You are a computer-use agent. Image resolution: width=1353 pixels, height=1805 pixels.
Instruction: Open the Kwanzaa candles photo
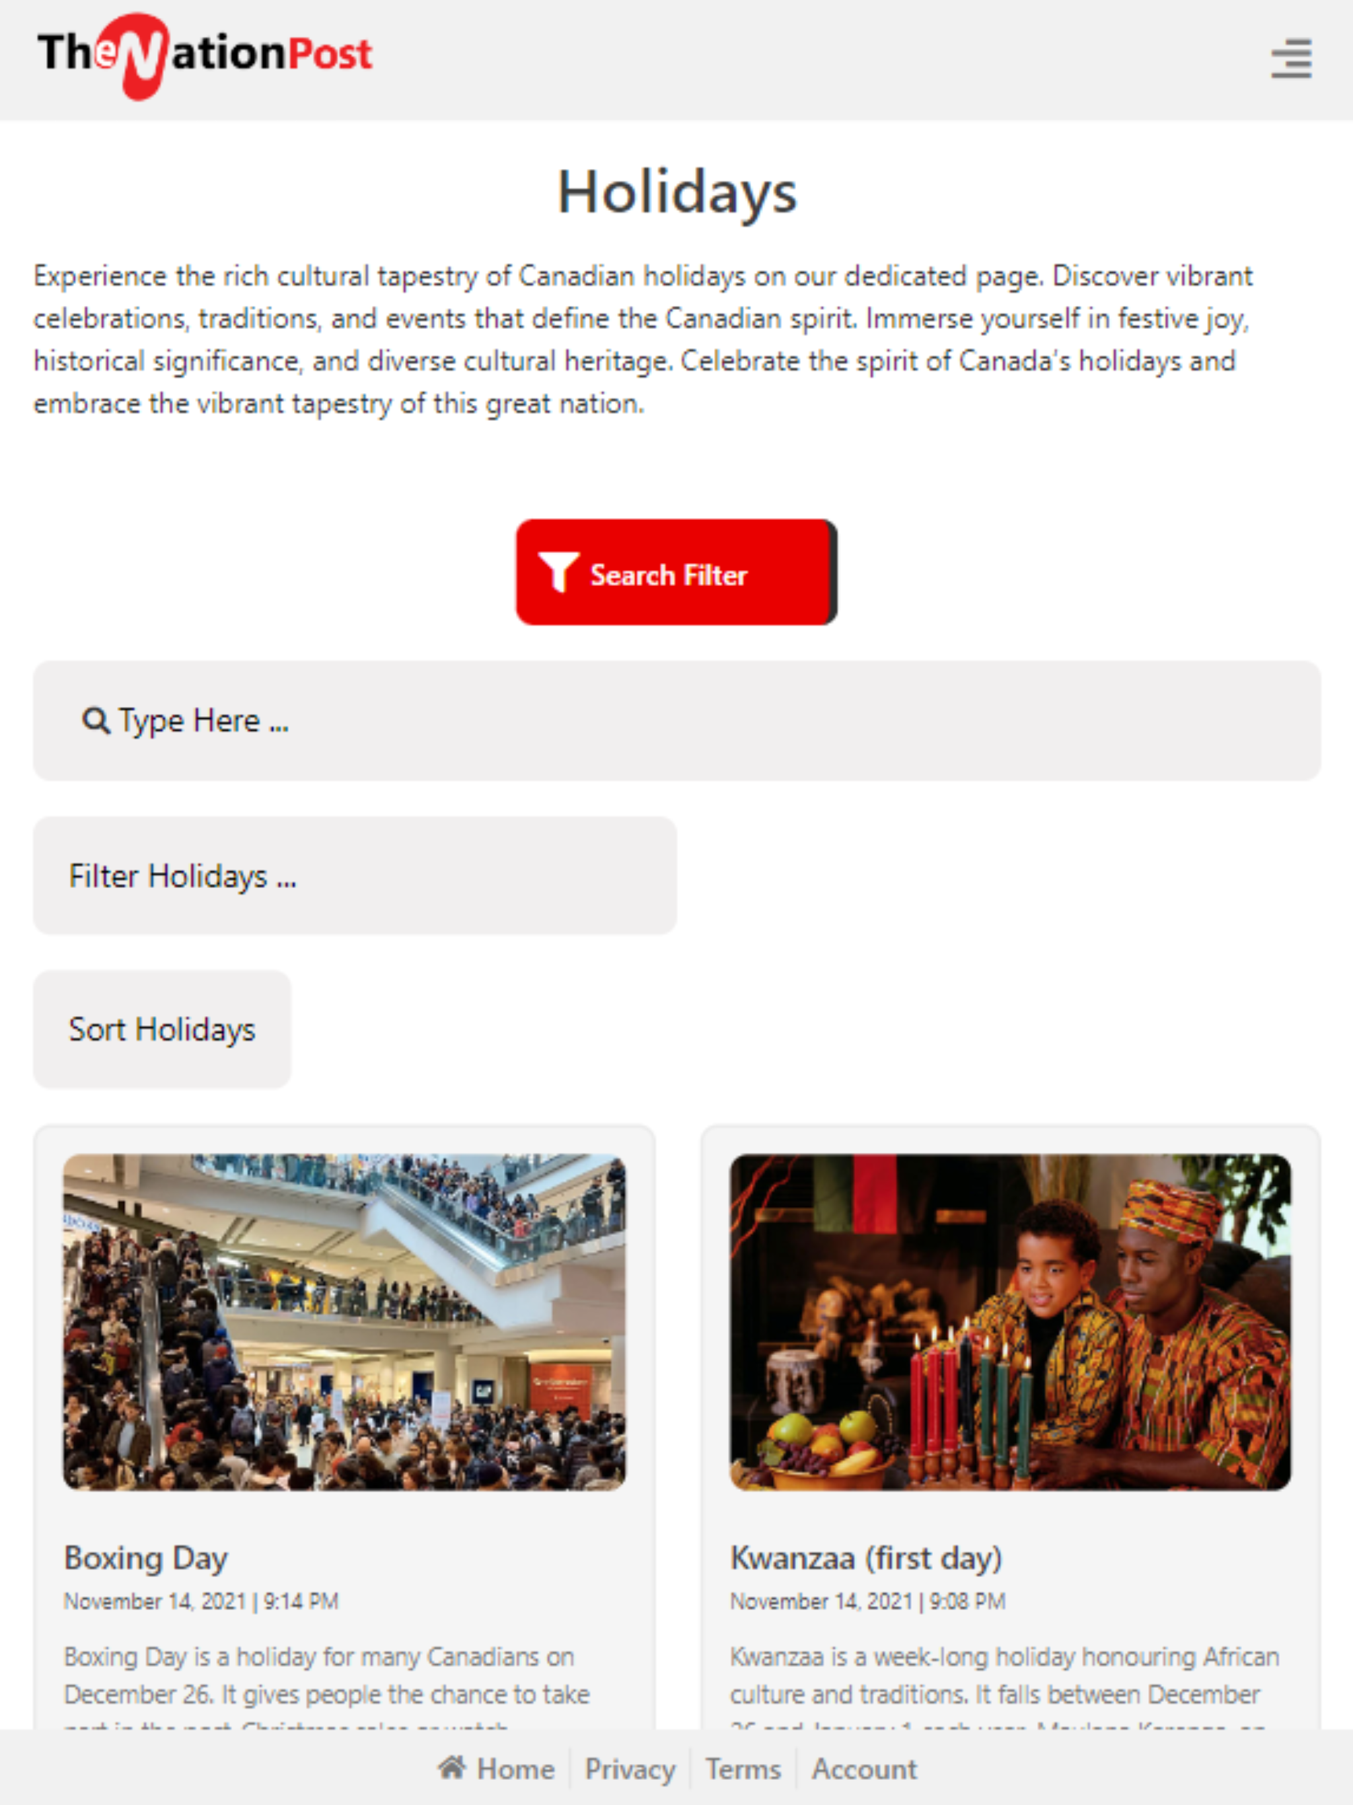click(x=1010, y=1322)
